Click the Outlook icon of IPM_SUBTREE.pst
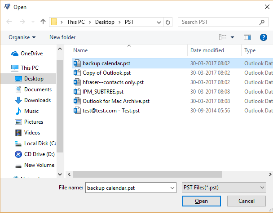Image resolution: width=273 pixels, height=215 pixels. 77,91
